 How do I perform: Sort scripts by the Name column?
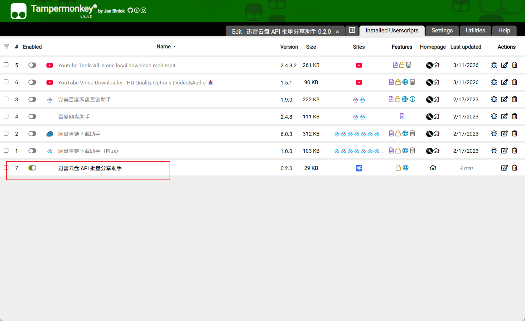[164, 47]
